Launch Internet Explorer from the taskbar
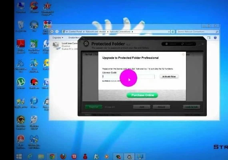The height and width of the screenshot is (160, 228). tap(30, 156)
